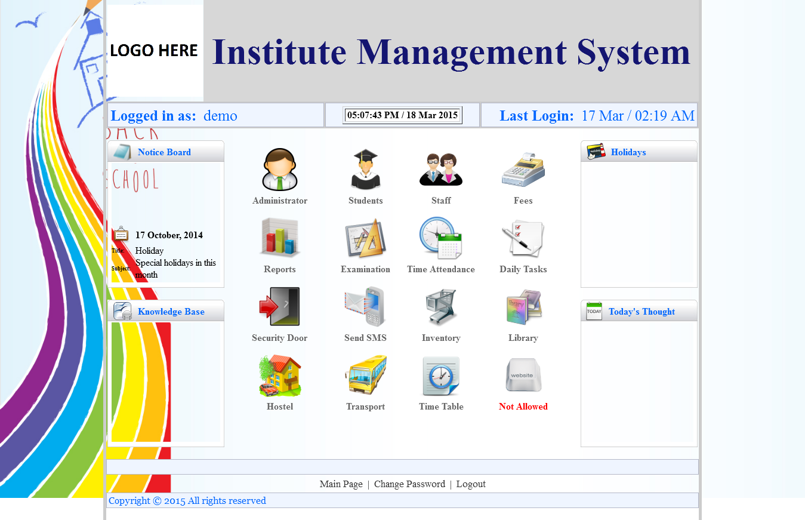Click the clock date-time field
This screenshot has height=520, width=805.
(402, 115)
